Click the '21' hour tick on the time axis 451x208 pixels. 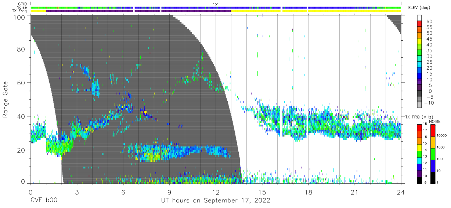click(354, 192)
